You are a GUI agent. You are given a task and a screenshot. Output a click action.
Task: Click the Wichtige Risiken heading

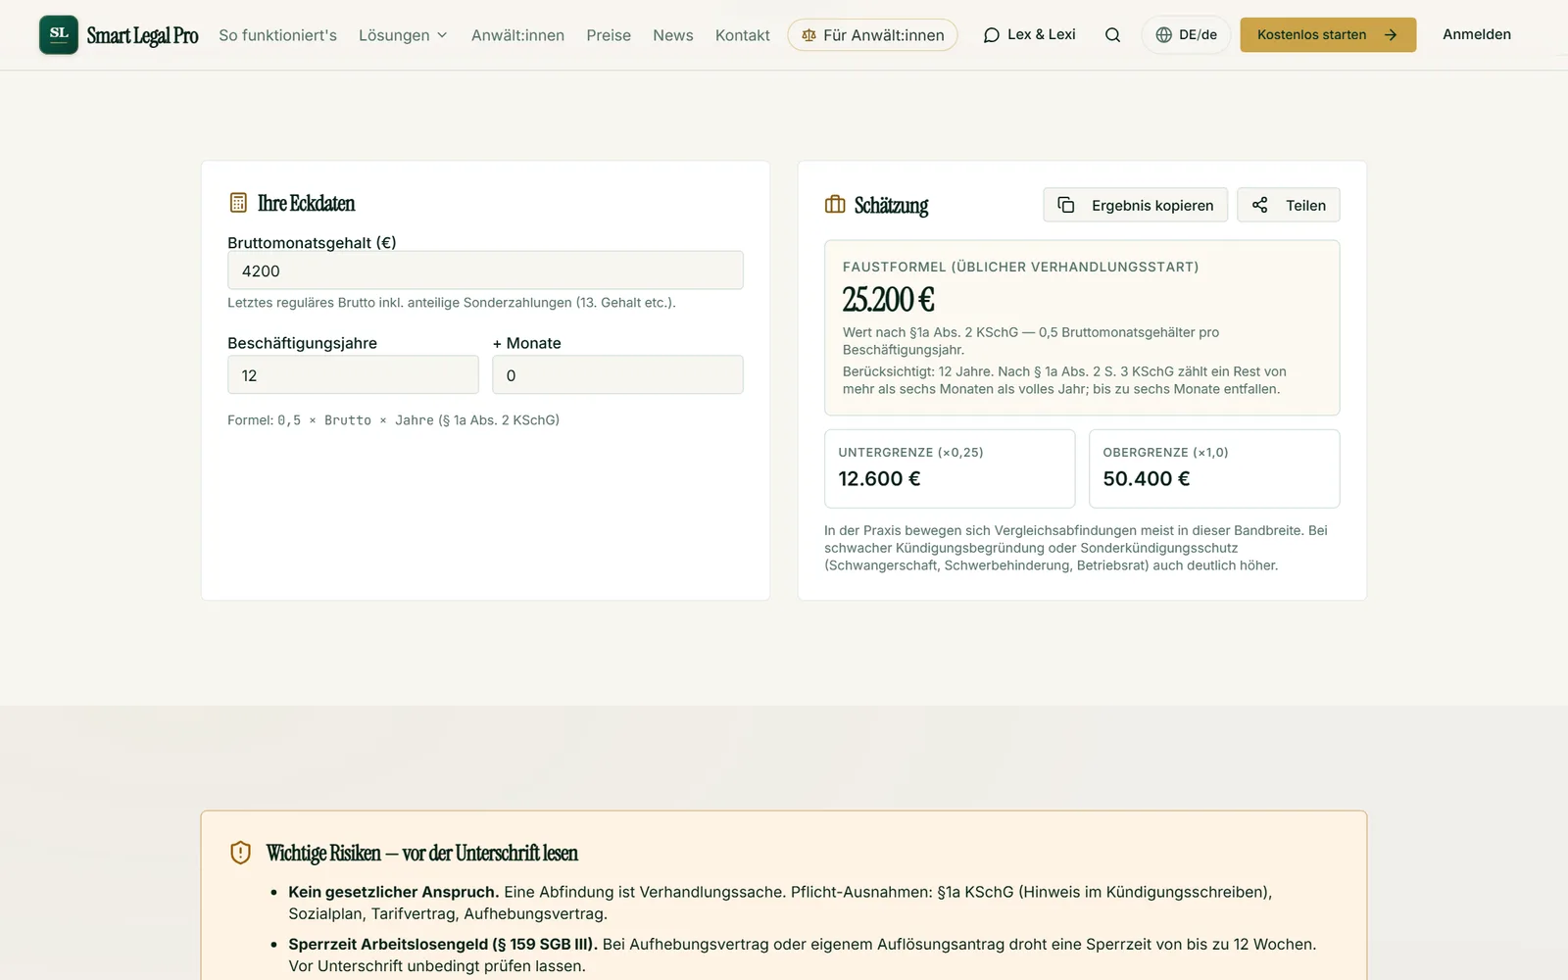tap(422, 853)
